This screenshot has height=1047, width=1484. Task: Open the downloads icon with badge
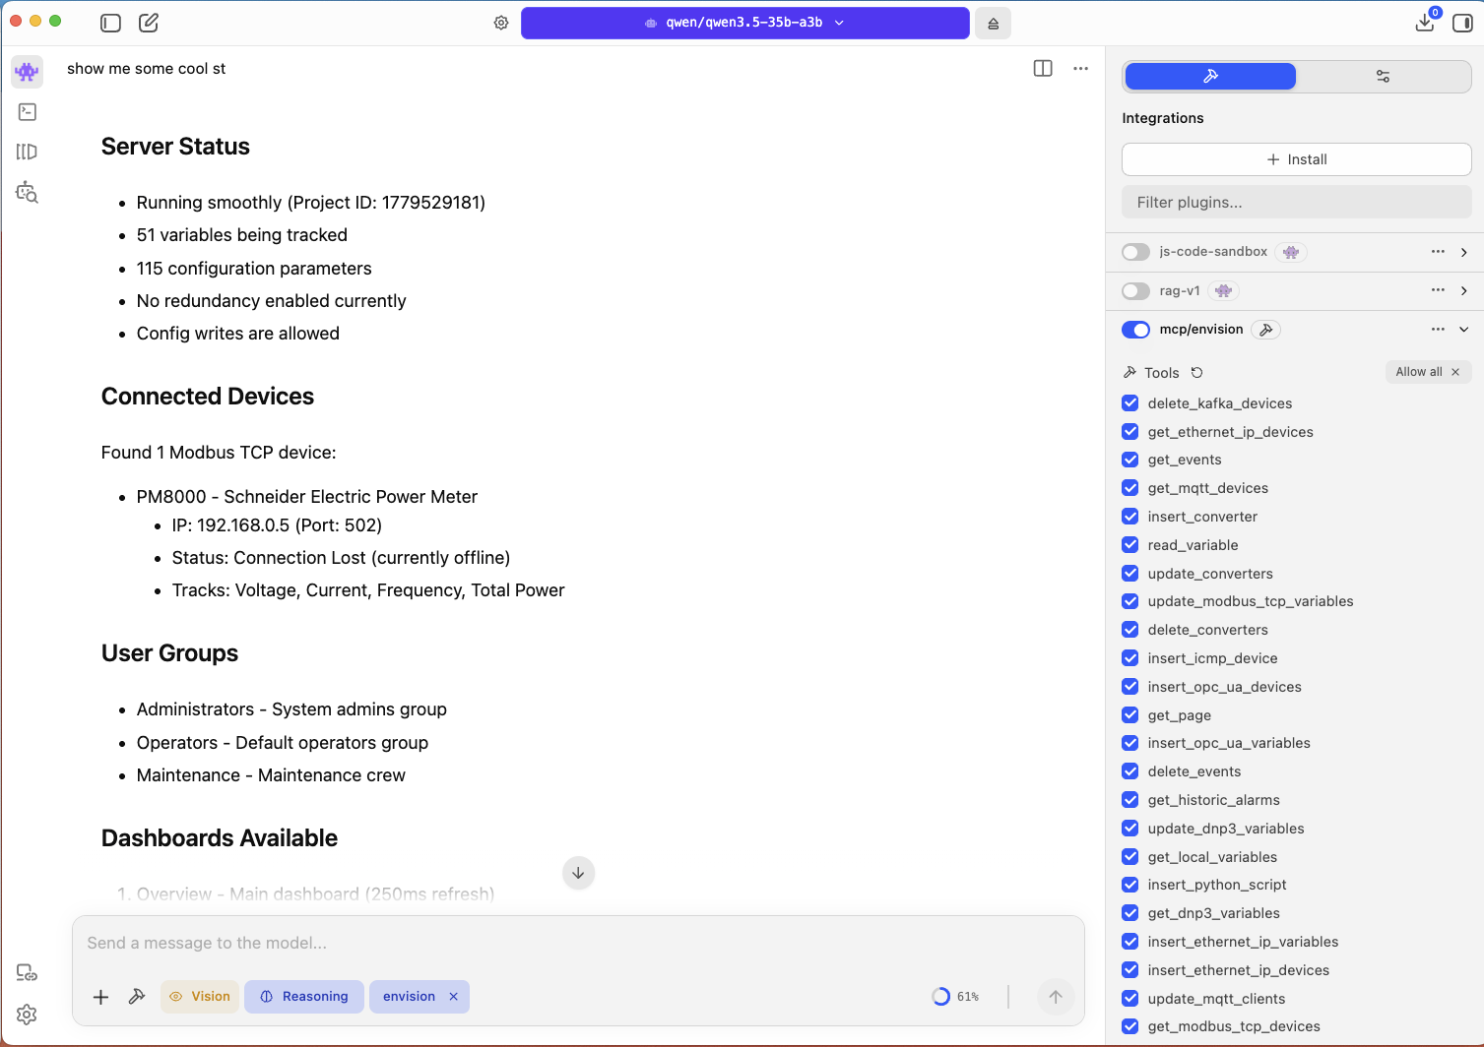tap(1425, 22)
